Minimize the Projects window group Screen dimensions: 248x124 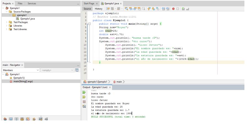(78, 4)
